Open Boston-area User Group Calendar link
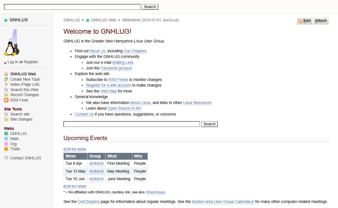The height and width of the screenshot is (208, 338). tap(223, 202)
